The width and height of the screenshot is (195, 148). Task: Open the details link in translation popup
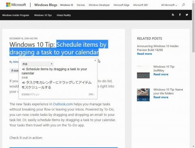click(91, 94)
